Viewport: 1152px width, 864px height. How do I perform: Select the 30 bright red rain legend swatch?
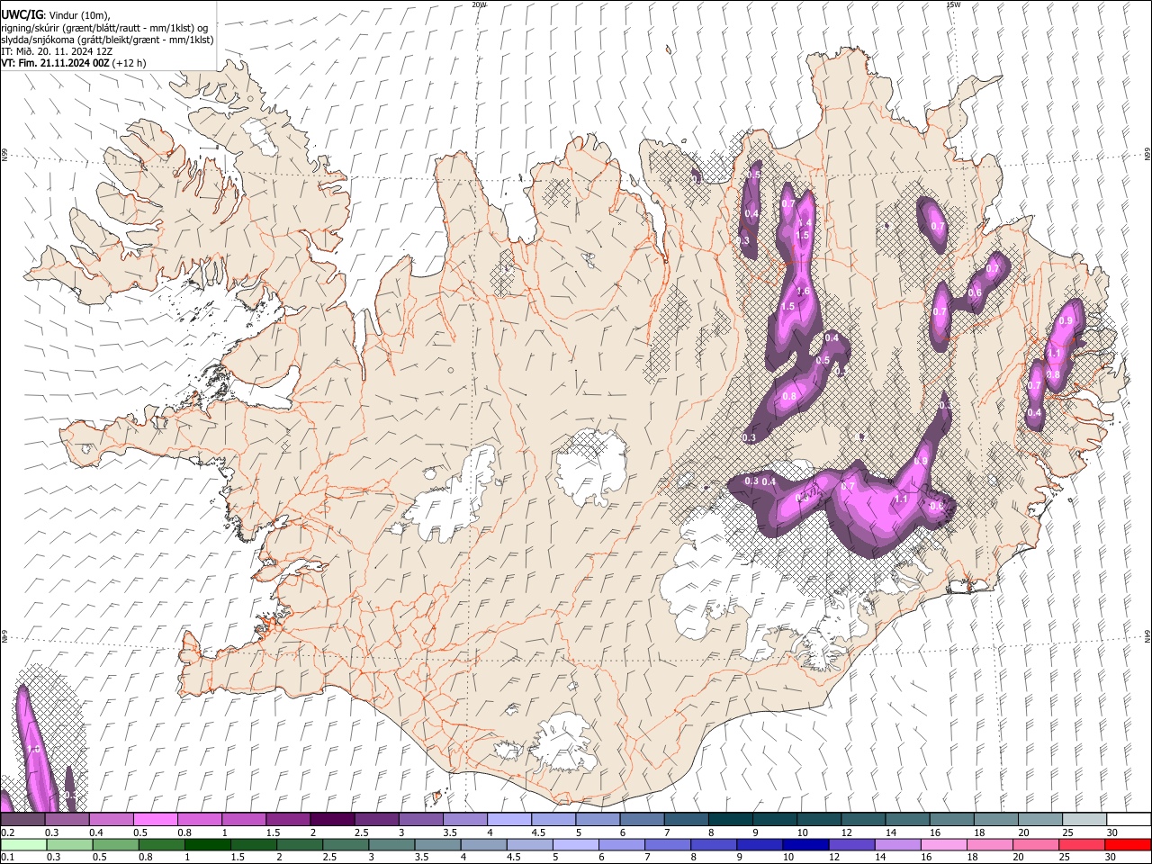(x=1127, y=845)
